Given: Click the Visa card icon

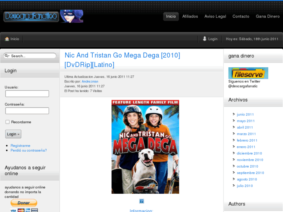Looking at the screenshot, I should pyautogui.click(x=13, y=210).
